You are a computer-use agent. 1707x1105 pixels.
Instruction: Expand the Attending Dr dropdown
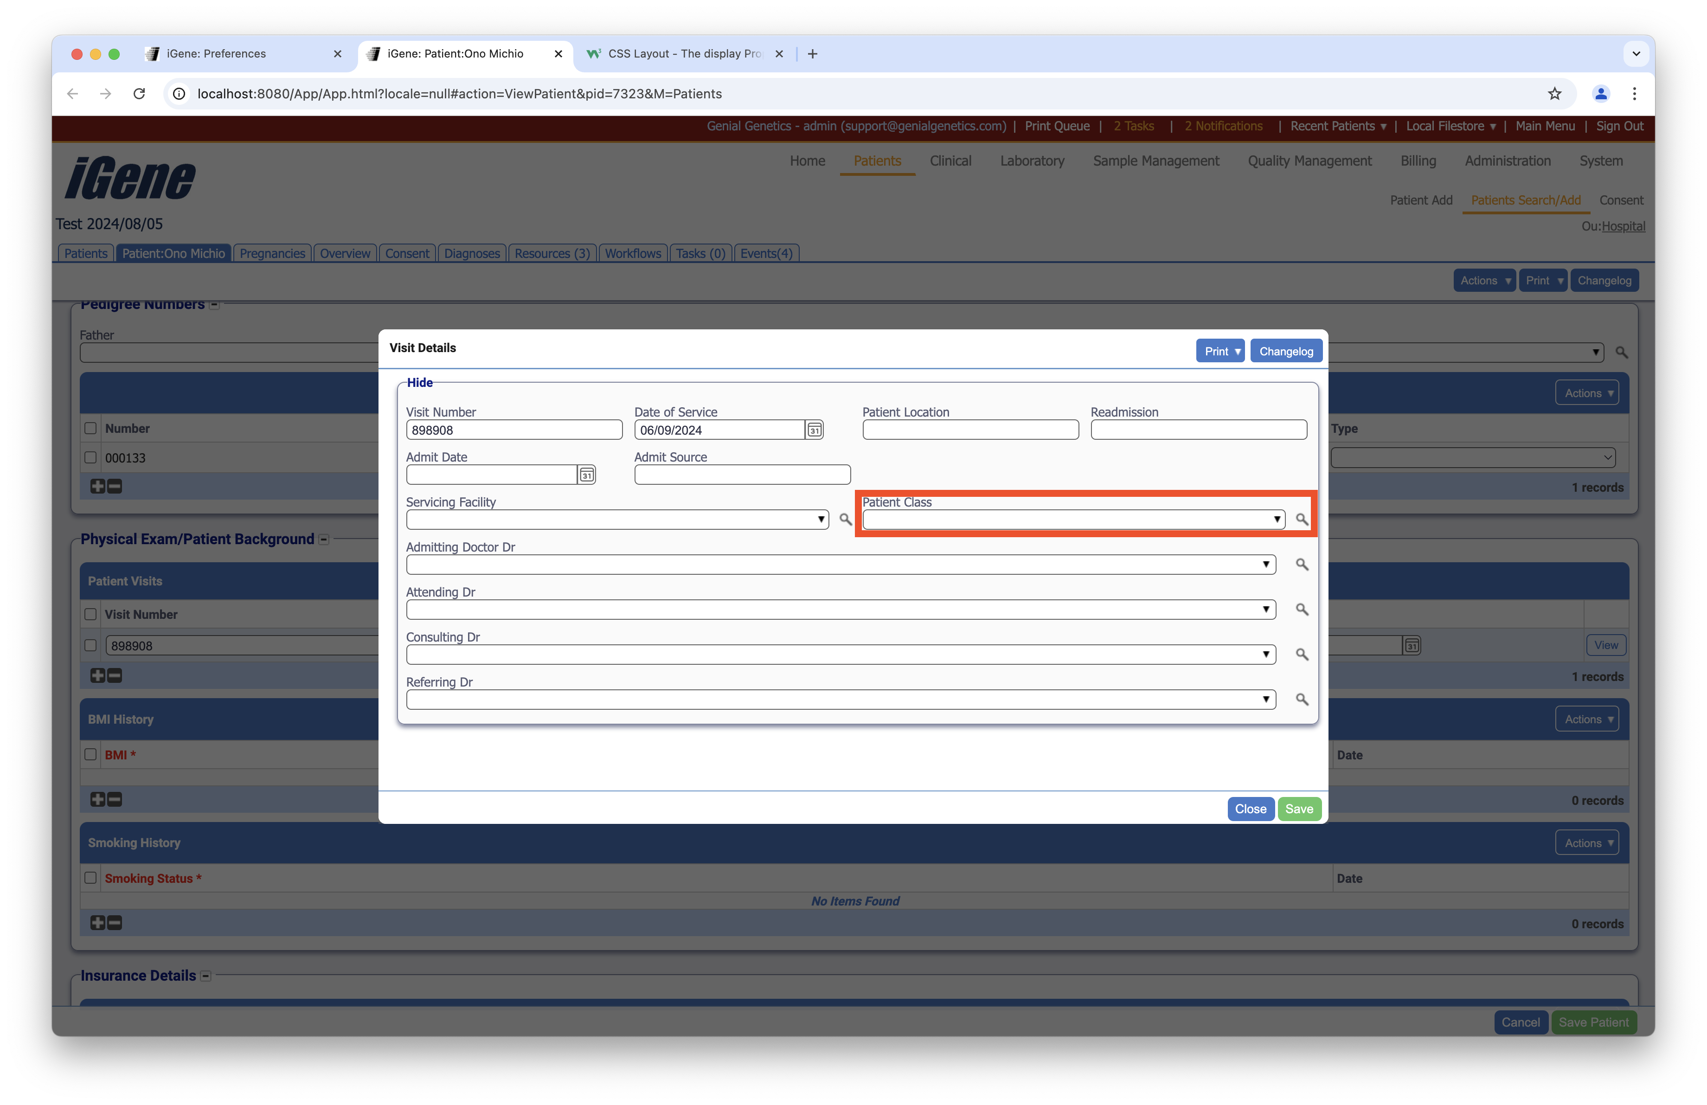pyautogui.click(x=840, y=610)
